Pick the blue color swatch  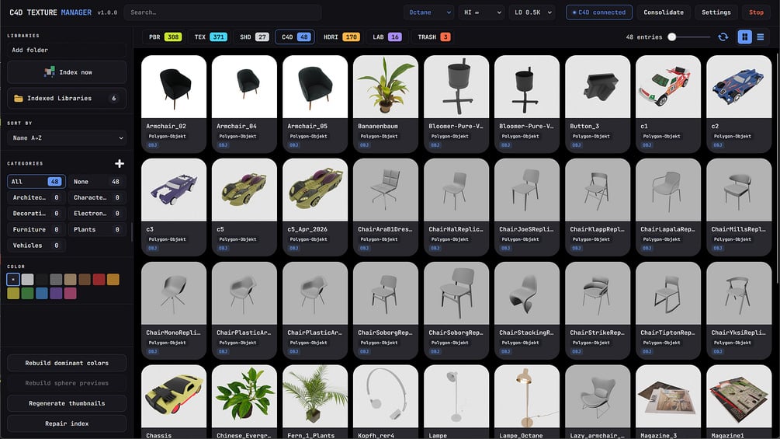tap(42, 293)
